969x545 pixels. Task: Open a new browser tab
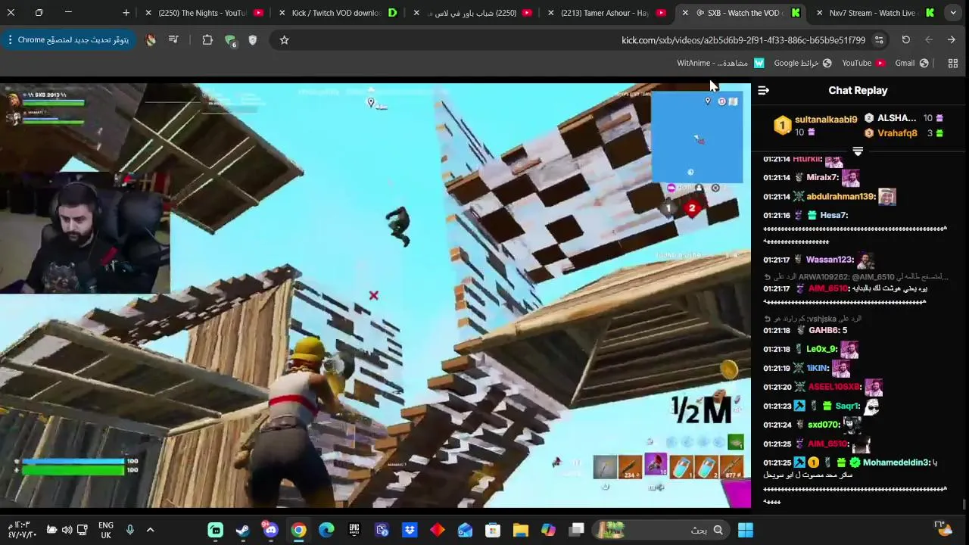126,13
